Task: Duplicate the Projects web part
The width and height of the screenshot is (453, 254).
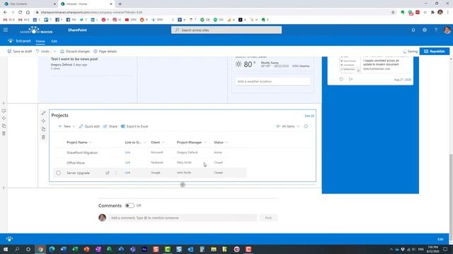Action: [x=44, y=129]
